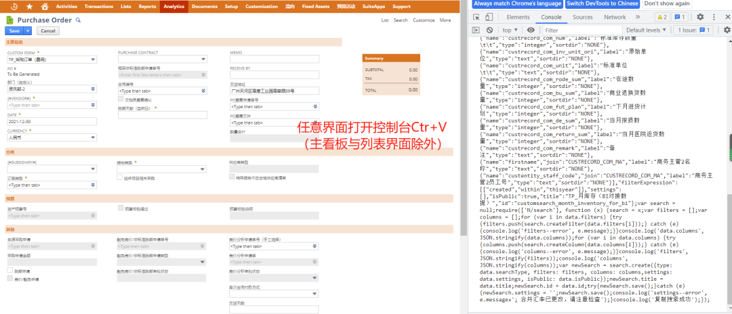Go to the Home icon
Viewport: 732px width, 314px height.
[x=44, y=7]
